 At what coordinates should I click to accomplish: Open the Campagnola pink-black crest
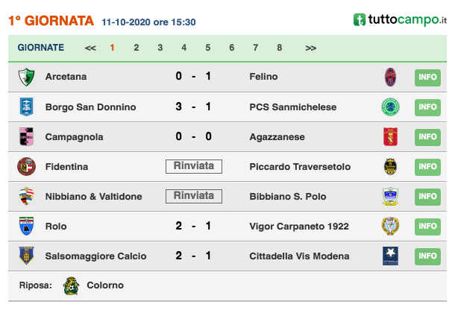26,136
